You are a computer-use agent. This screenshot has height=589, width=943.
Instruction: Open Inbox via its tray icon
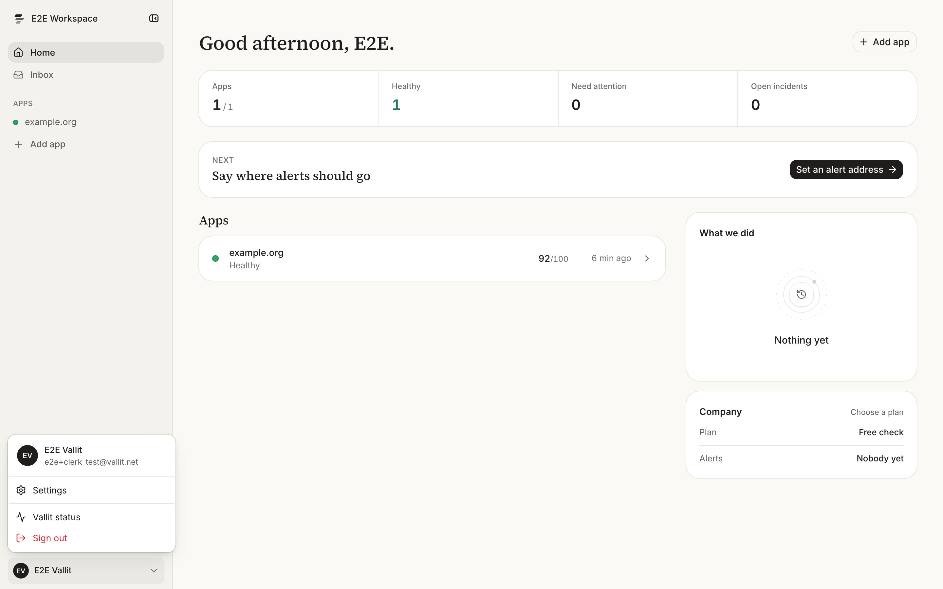click(x=18, y=74)
